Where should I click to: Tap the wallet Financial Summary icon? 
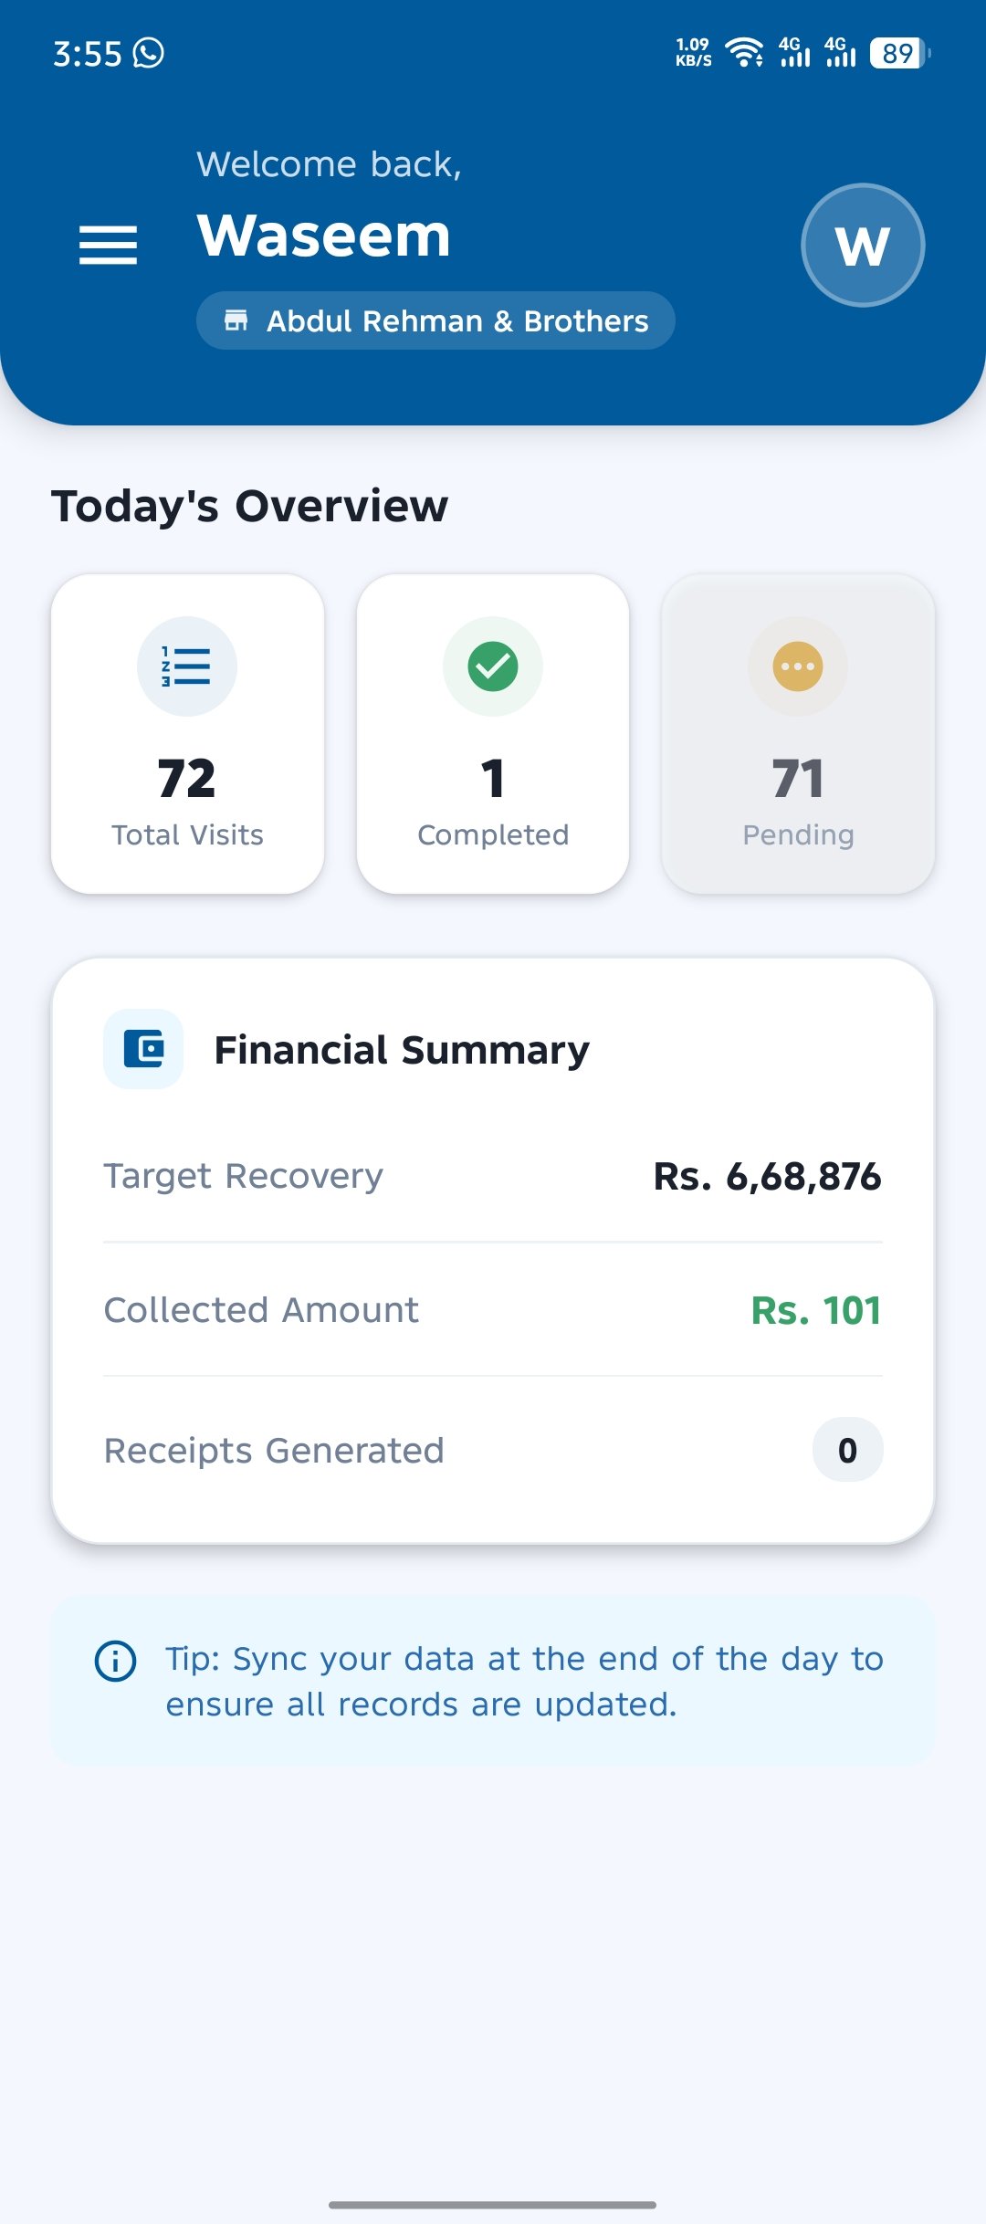click(x=143, y=1049)
